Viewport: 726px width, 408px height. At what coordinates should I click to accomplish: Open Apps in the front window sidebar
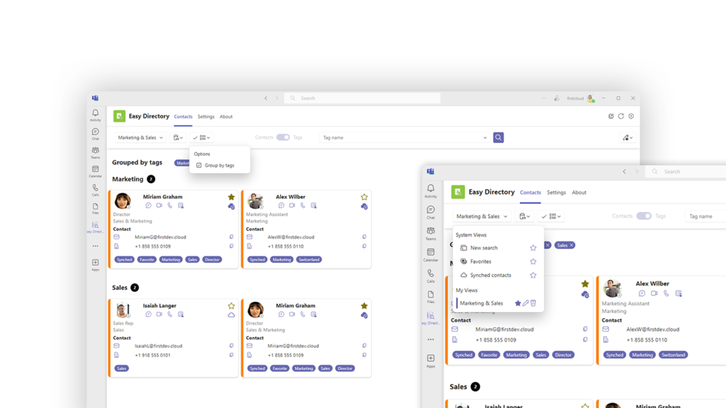(x=430, y=361)
